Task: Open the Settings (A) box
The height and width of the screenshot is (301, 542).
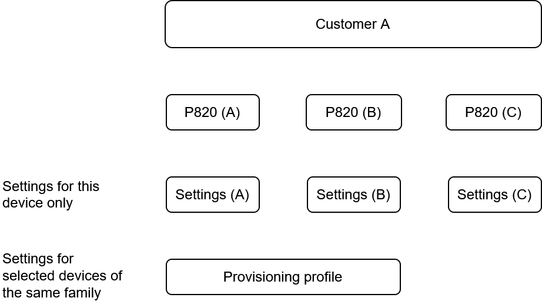Action: point(213,195)
